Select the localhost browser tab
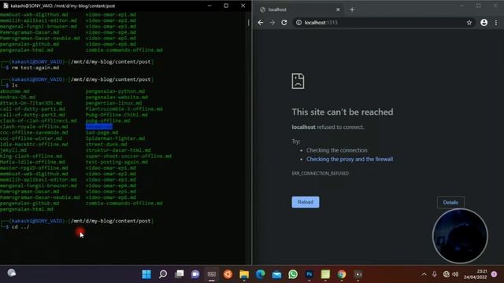504x283 pixels. [x=299, y=9]
